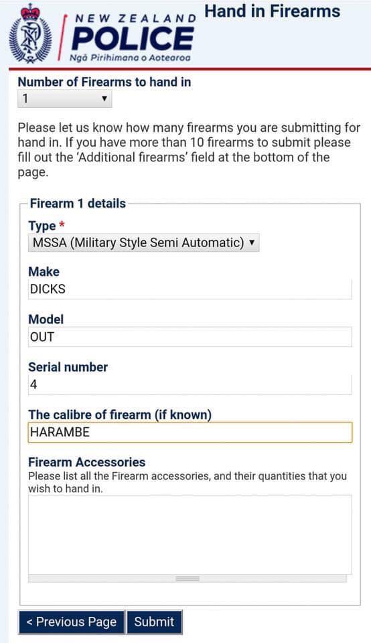This screenshot has width=371, height=643.
Task: Open the Number of Firearms dropdown
Action: pos(64,99)
